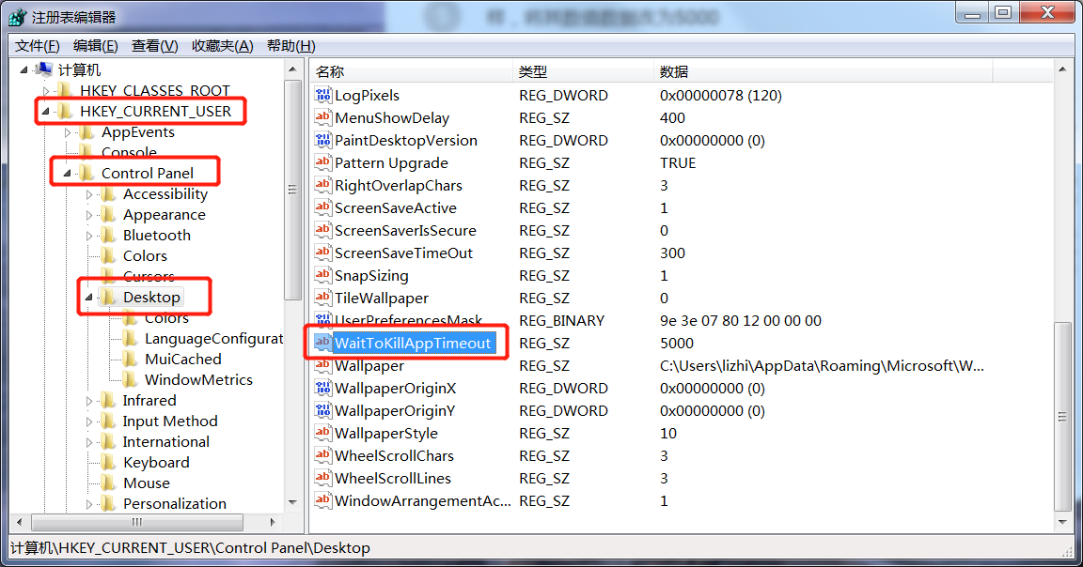The image size is (1083, 567).
Task: Expand the Bluetooth key
Action: click(x=88, y=236)
